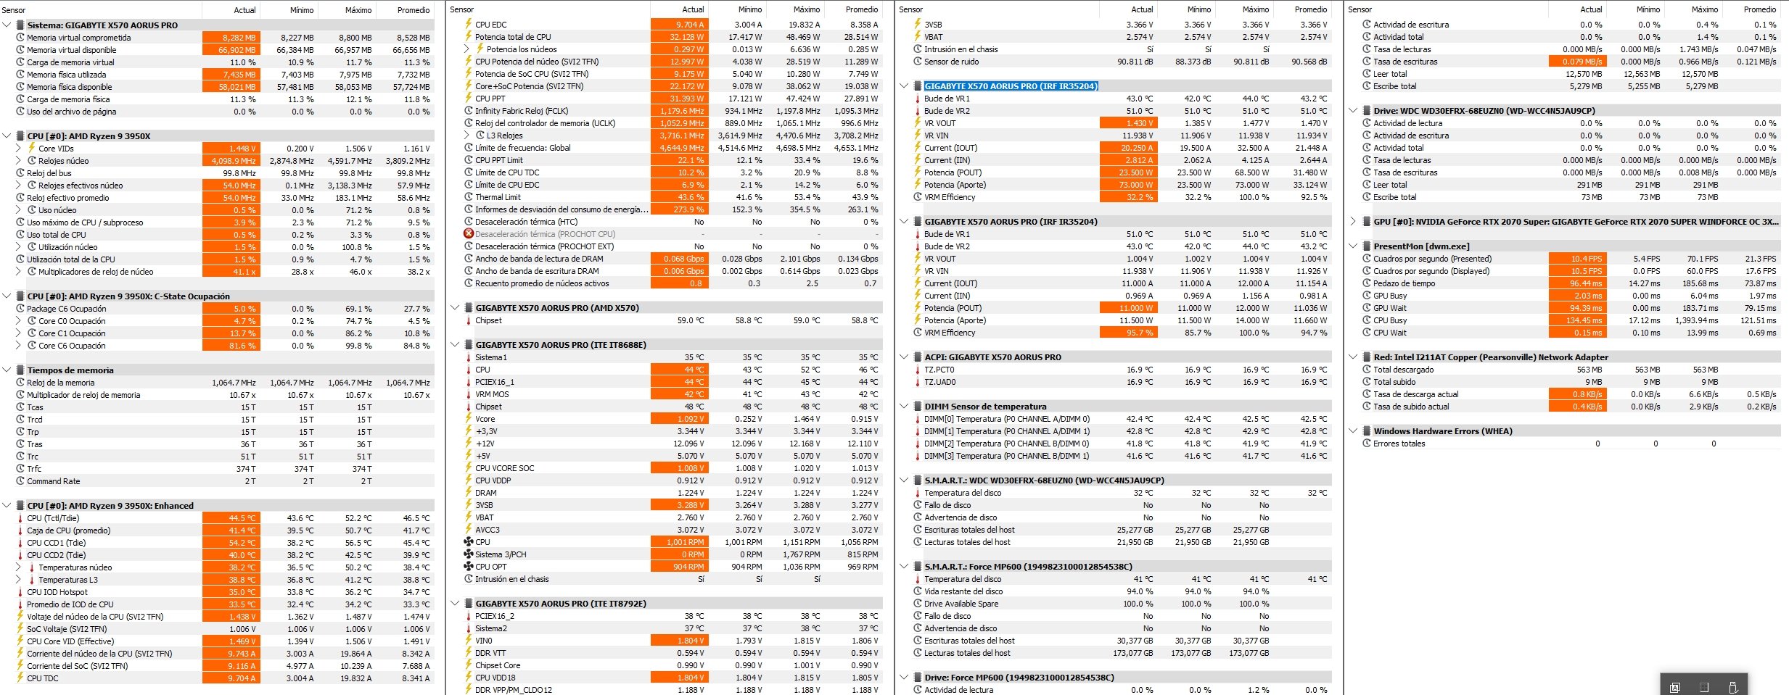
Task: Select the Tasa de subido actual row
Action: click(x=1570, y=407)
